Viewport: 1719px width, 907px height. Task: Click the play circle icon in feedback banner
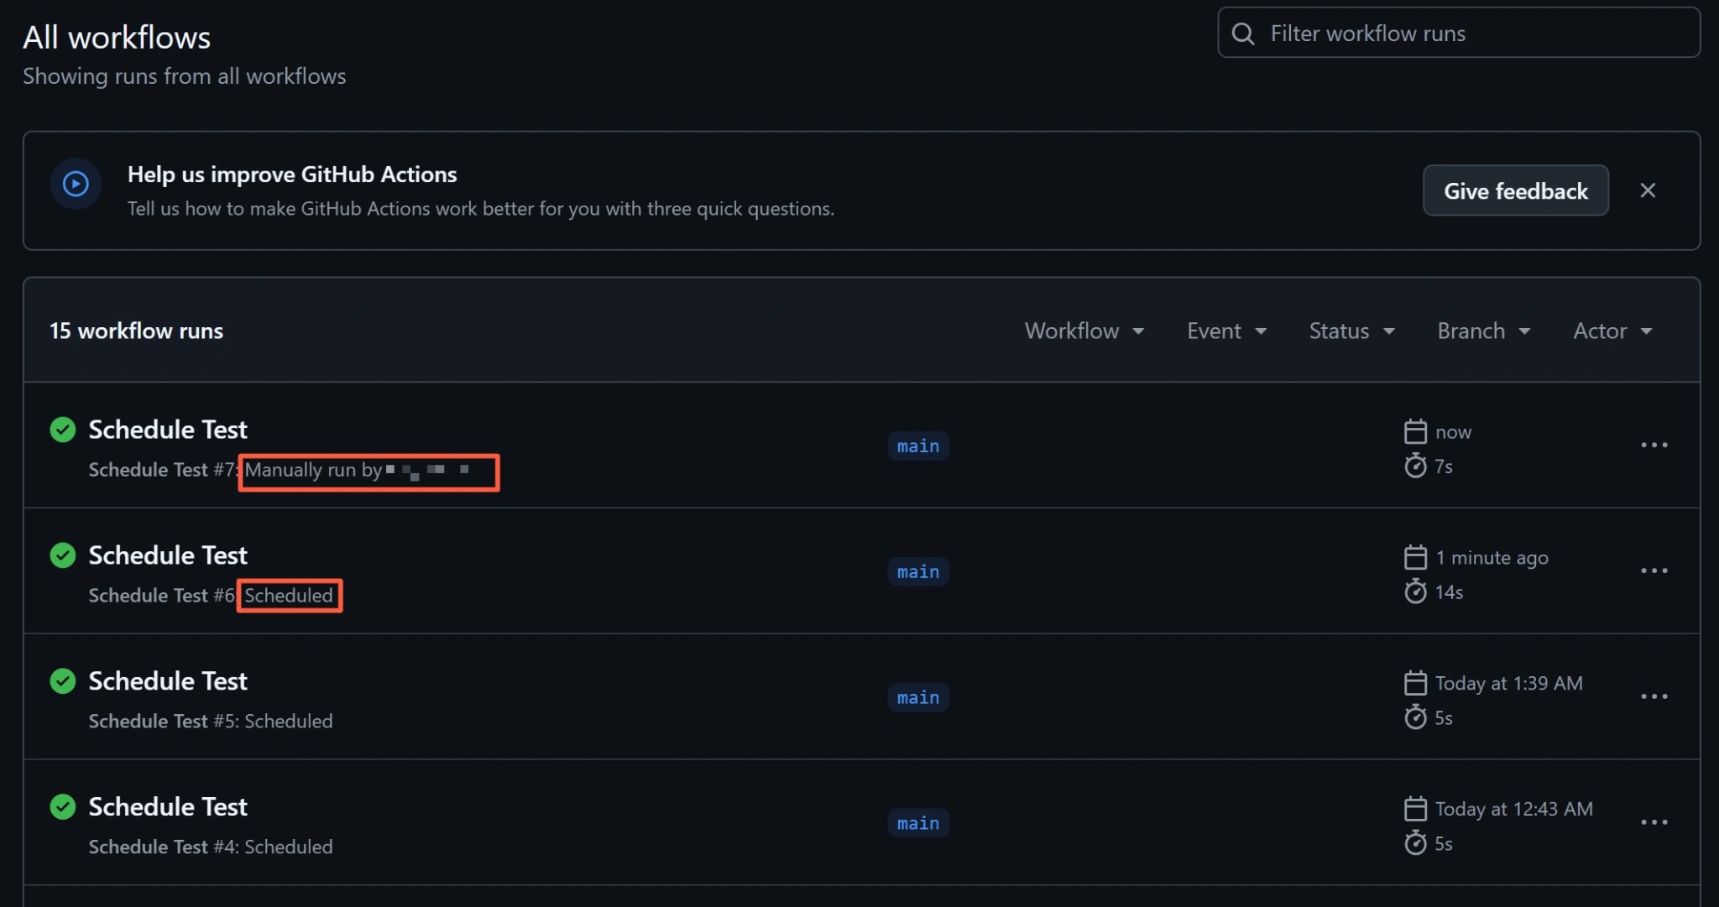tap(76, 184)
